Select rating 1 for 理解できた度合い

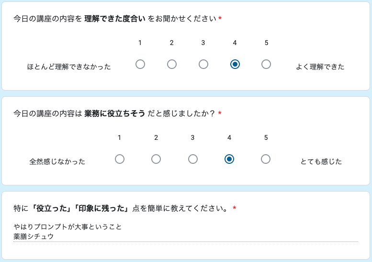tap(140, 64)
